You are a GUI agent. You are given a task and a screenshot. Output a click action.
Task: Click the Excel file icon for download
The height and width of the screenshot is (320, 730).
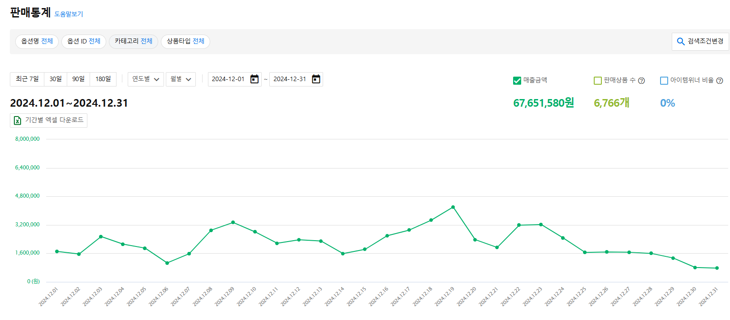pyautogui.click(x=17, y=121)
